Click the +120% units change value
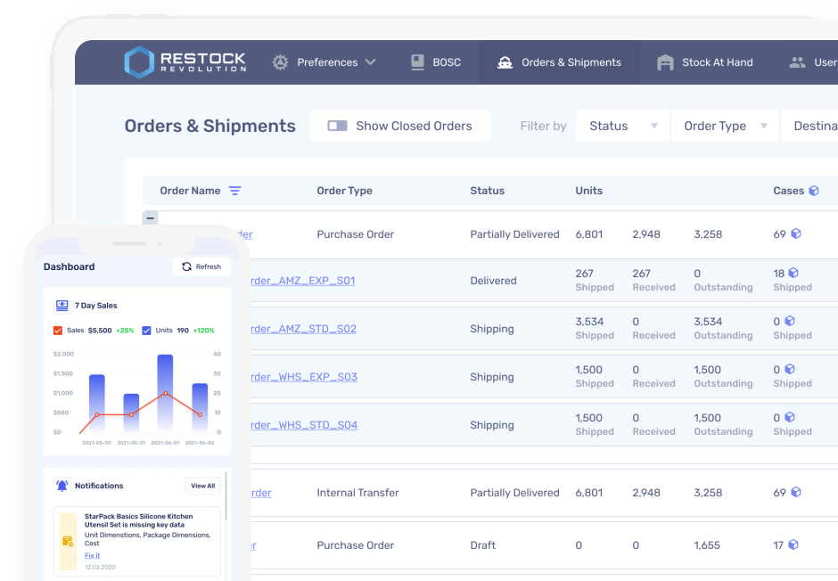The width and height of the screenshot is (838, 581). (203, 331)
